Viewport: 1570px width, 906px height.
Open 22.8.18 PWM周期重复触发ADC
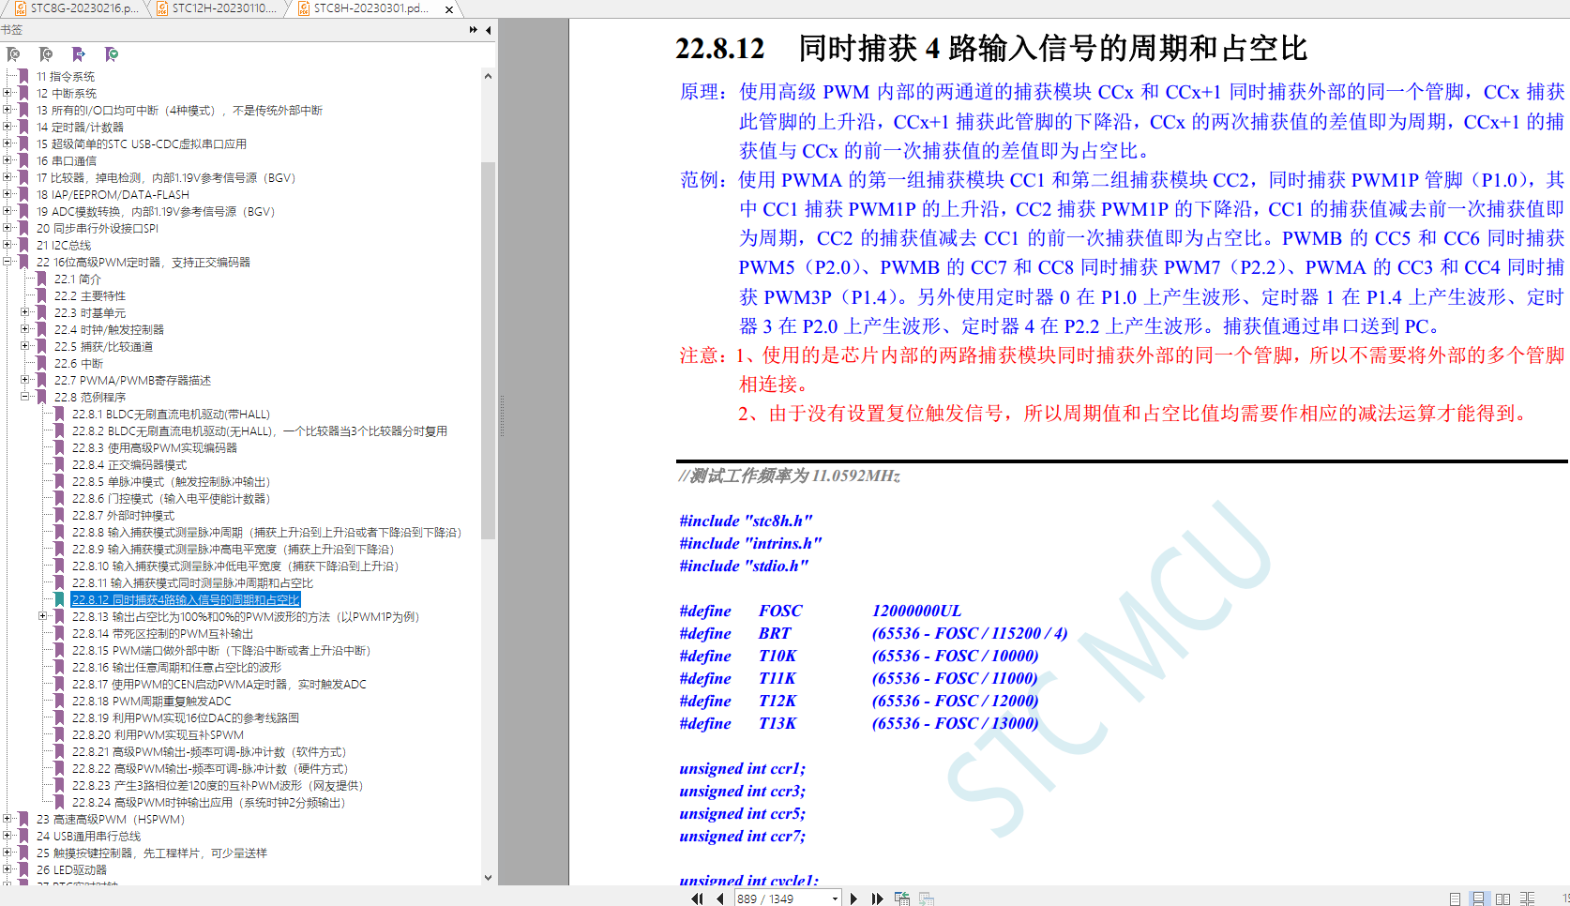pyautogui.click(x=152, y=702)
